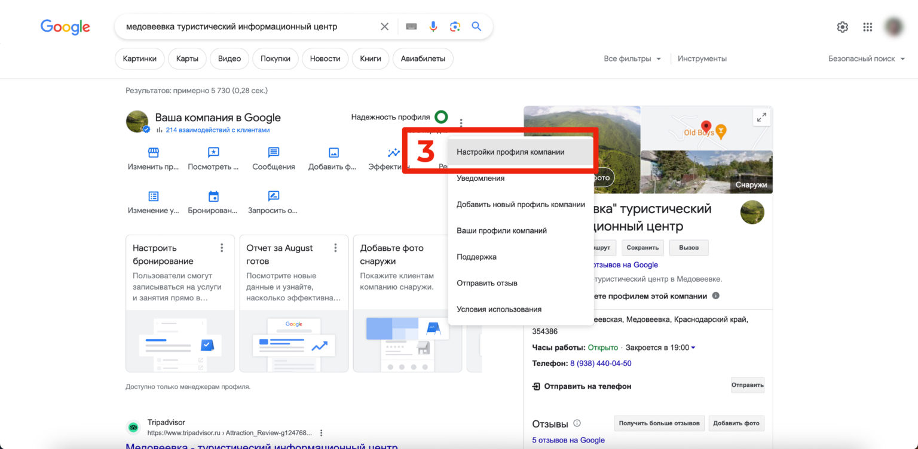
Task: Open options on Настроить бронирование card
Action: click(222, 248)
